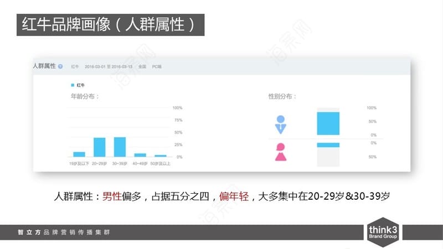Click the 人群属性 panel heading
Screen dimensions: 443x249
tap(44, 66)
